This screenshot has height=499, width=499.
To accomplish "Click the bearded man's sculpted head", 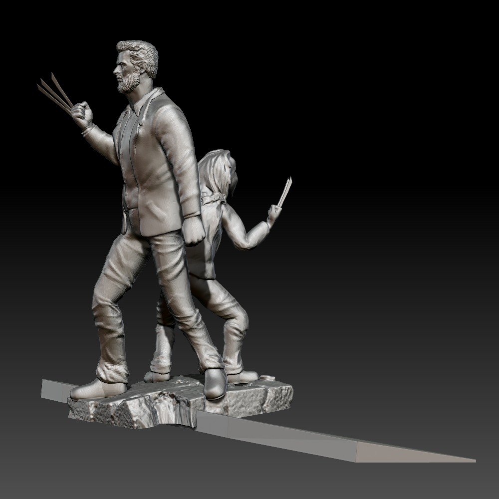I will pyautogui.click(x=136, y=66).
